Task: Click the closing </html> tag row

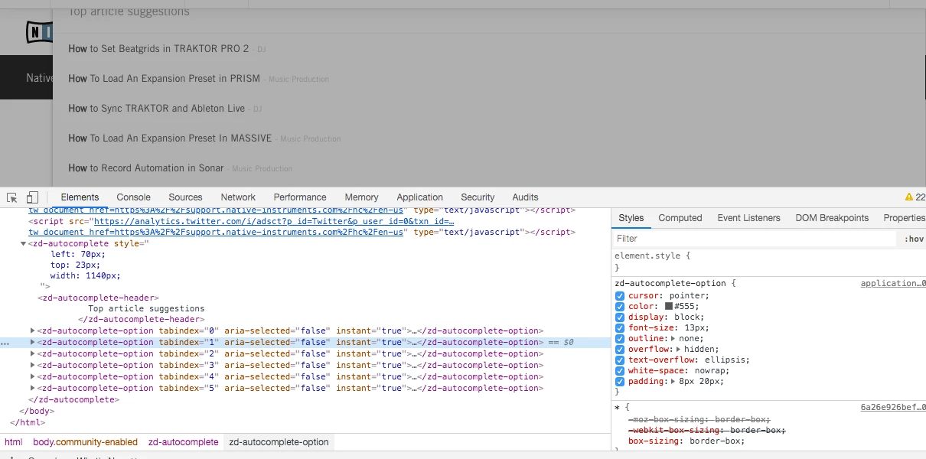Action: [x=28, y=422]
